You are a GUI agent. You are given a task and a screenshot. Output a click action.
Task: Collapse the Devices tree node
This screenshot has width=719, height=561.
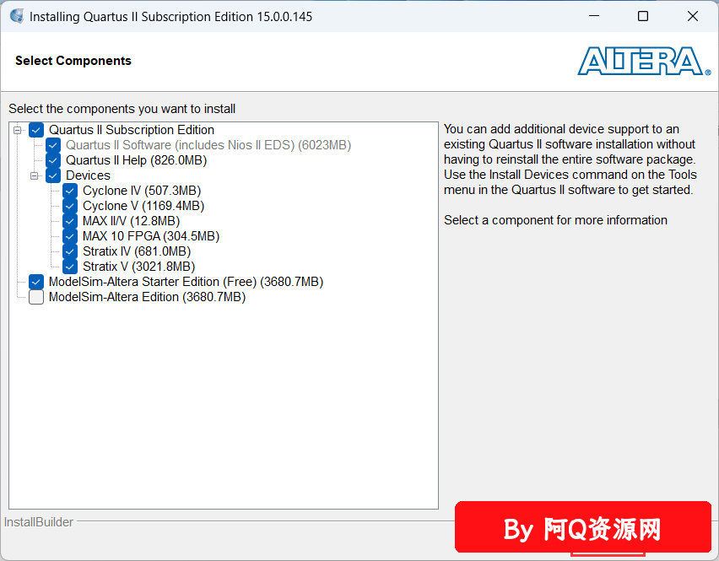click(35, 175)
